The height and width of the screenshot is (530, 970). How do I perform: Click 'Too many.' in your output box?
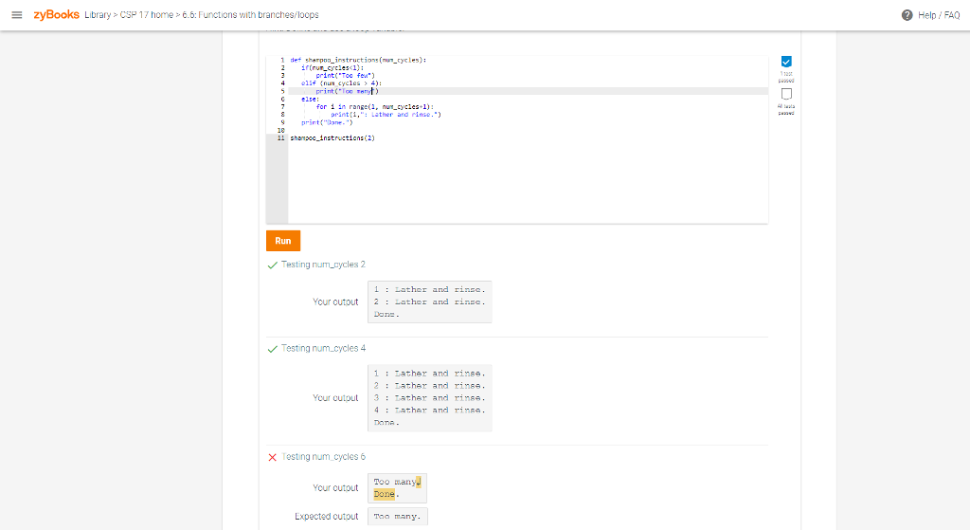(397, 482)
